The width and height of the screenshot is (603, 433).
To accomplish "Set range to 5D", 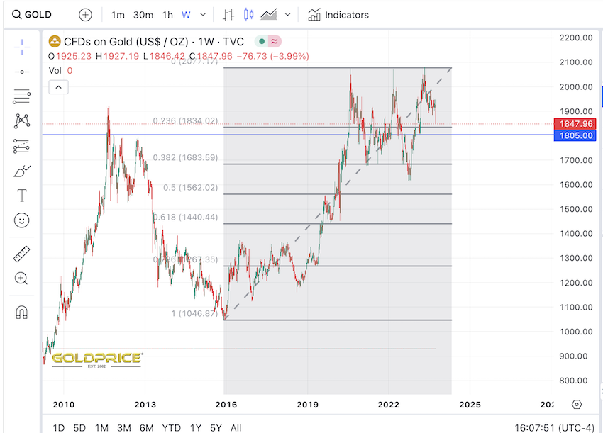I will 79,427.
